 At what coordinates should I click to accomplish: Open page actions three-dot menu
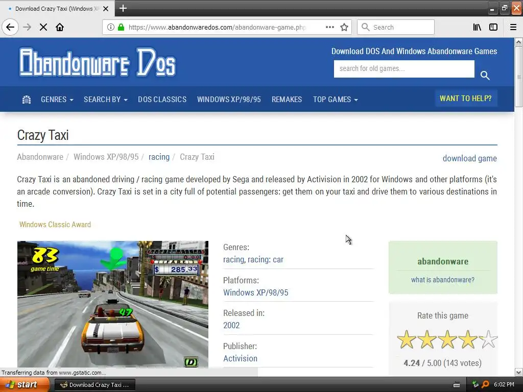click(330, 27)
